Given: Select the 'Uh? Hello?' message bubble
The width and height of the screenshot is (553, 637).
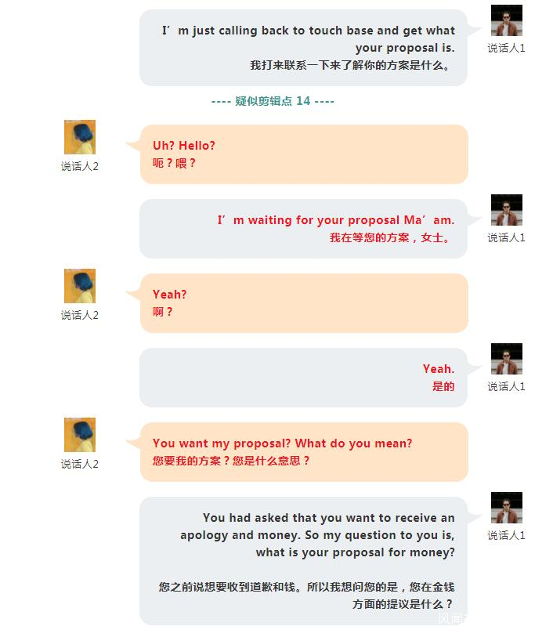Looking at the screenshot, I should 304,154.
